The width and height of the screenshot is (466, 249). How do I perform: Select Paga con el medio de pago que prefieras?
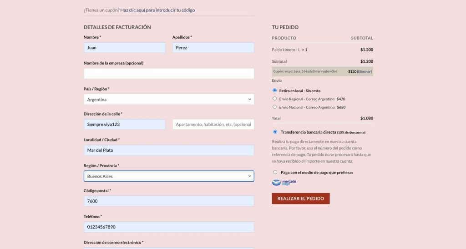tap(275, 172)
